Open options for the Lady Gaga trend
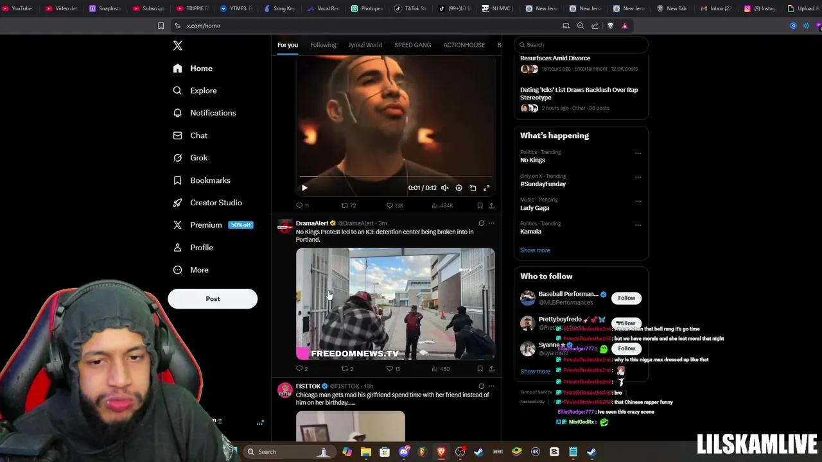The height and width of the screenshot is (462, 822). click(638, 201)
